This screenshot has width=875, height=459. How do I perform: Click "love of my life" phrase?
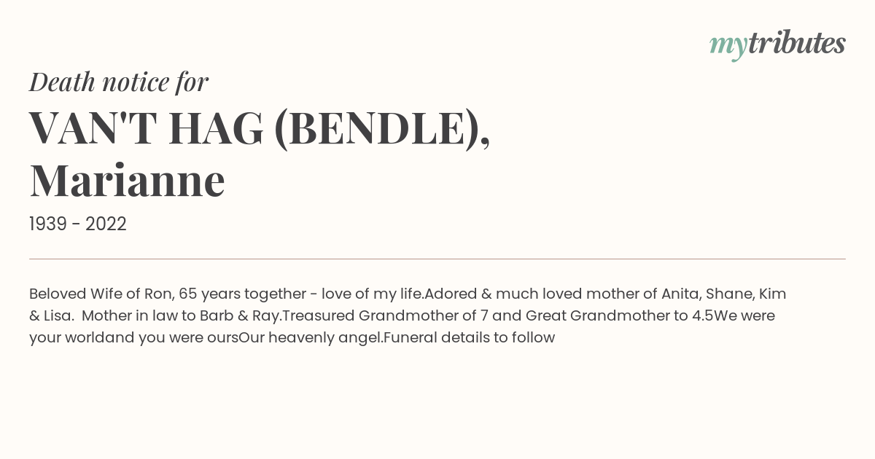pos(372,294)
